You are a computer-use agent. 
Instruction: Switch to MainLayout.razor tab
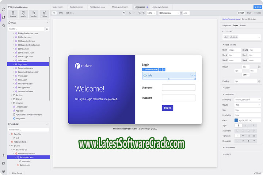click(120, 7)
